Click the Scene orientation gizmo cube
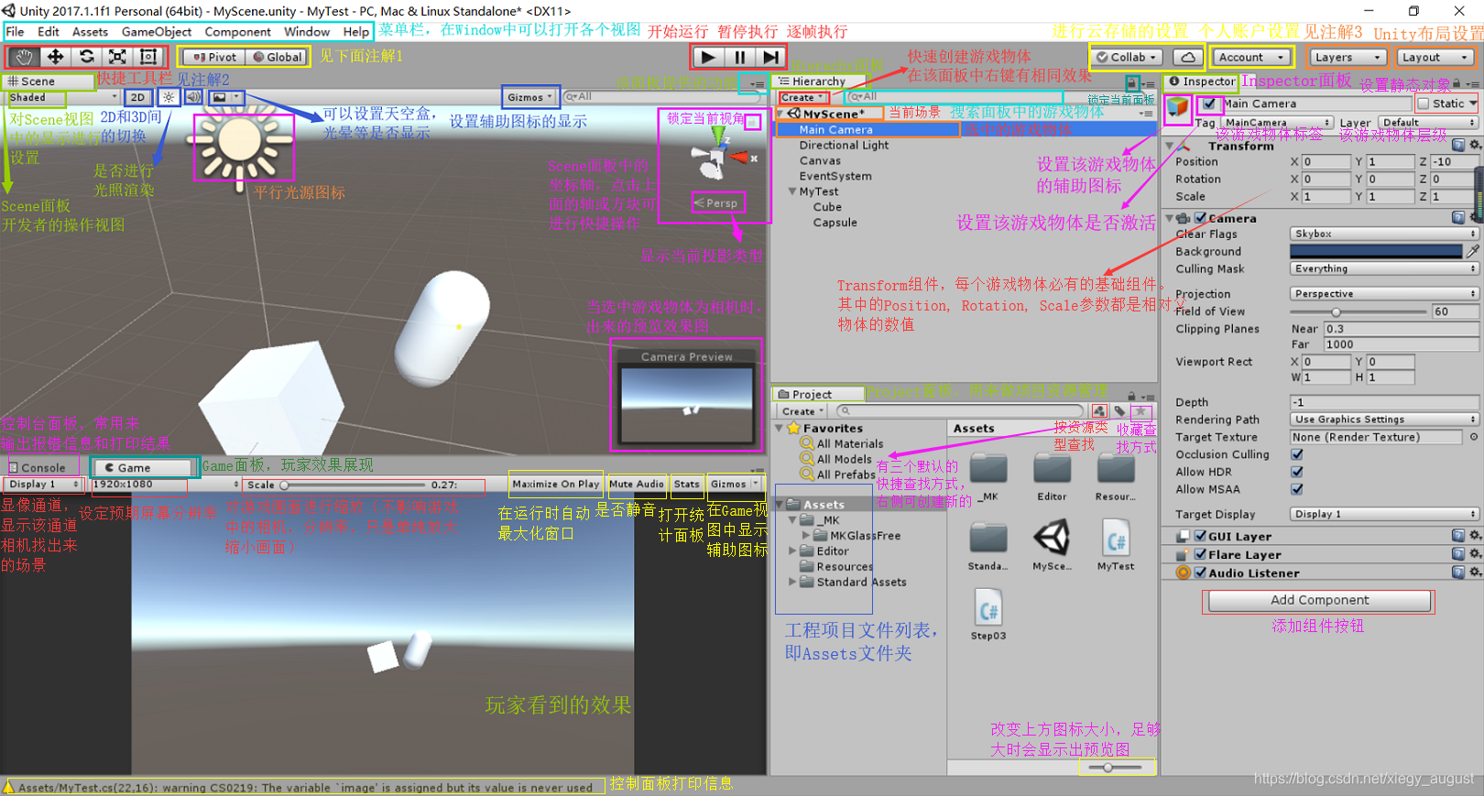The height and width of the screenshot is (796, 1484). [x=716, y=158]
